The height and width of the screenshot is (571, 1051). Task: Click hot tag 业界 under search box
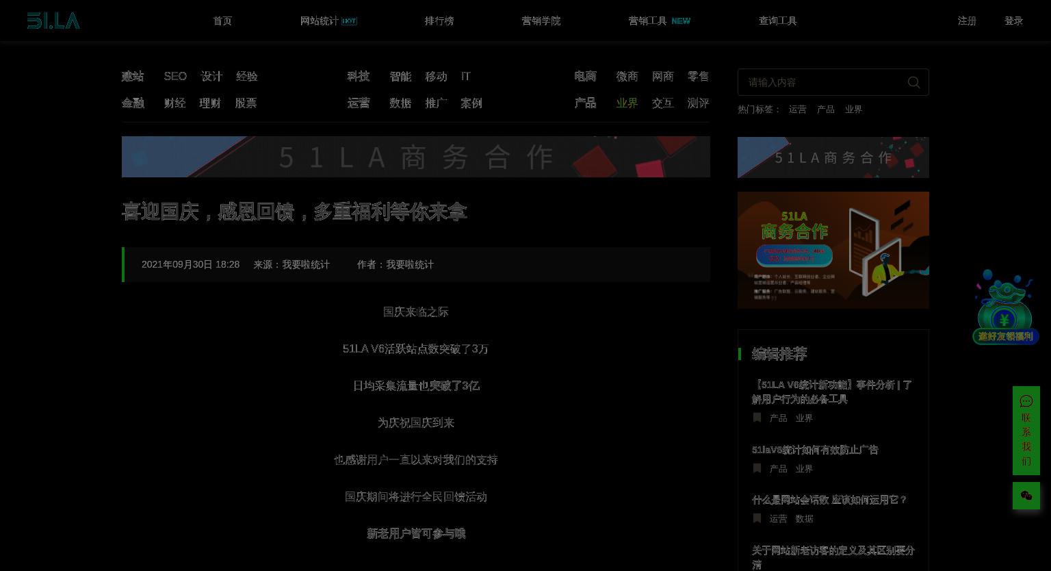click(853, 110)
